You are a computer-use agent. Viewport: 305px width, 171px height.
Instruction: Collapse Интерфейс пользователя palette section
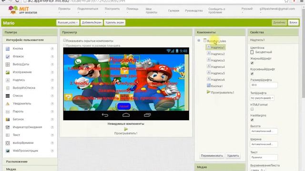click(x=30, y=40)
